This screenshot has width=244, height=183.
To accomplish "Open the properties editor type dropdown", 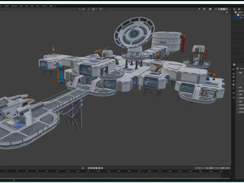I will point(234,65).
